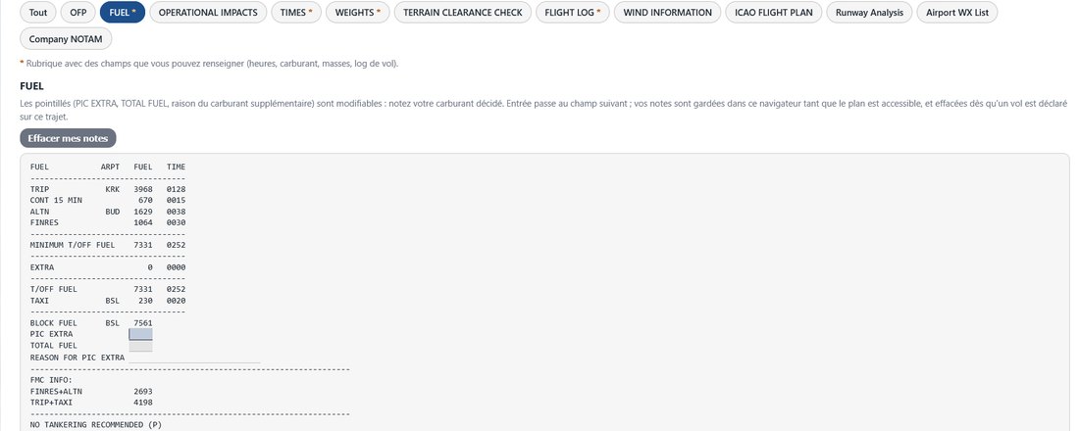Select the TAXI fuel value 230
Image resolution: width=1079 pixels, height=431 pixels.
coord(146,301)
